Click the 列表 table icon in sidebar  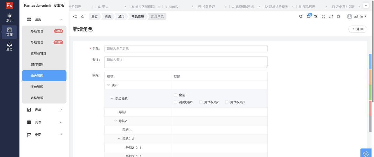click(x=29, y=122)
